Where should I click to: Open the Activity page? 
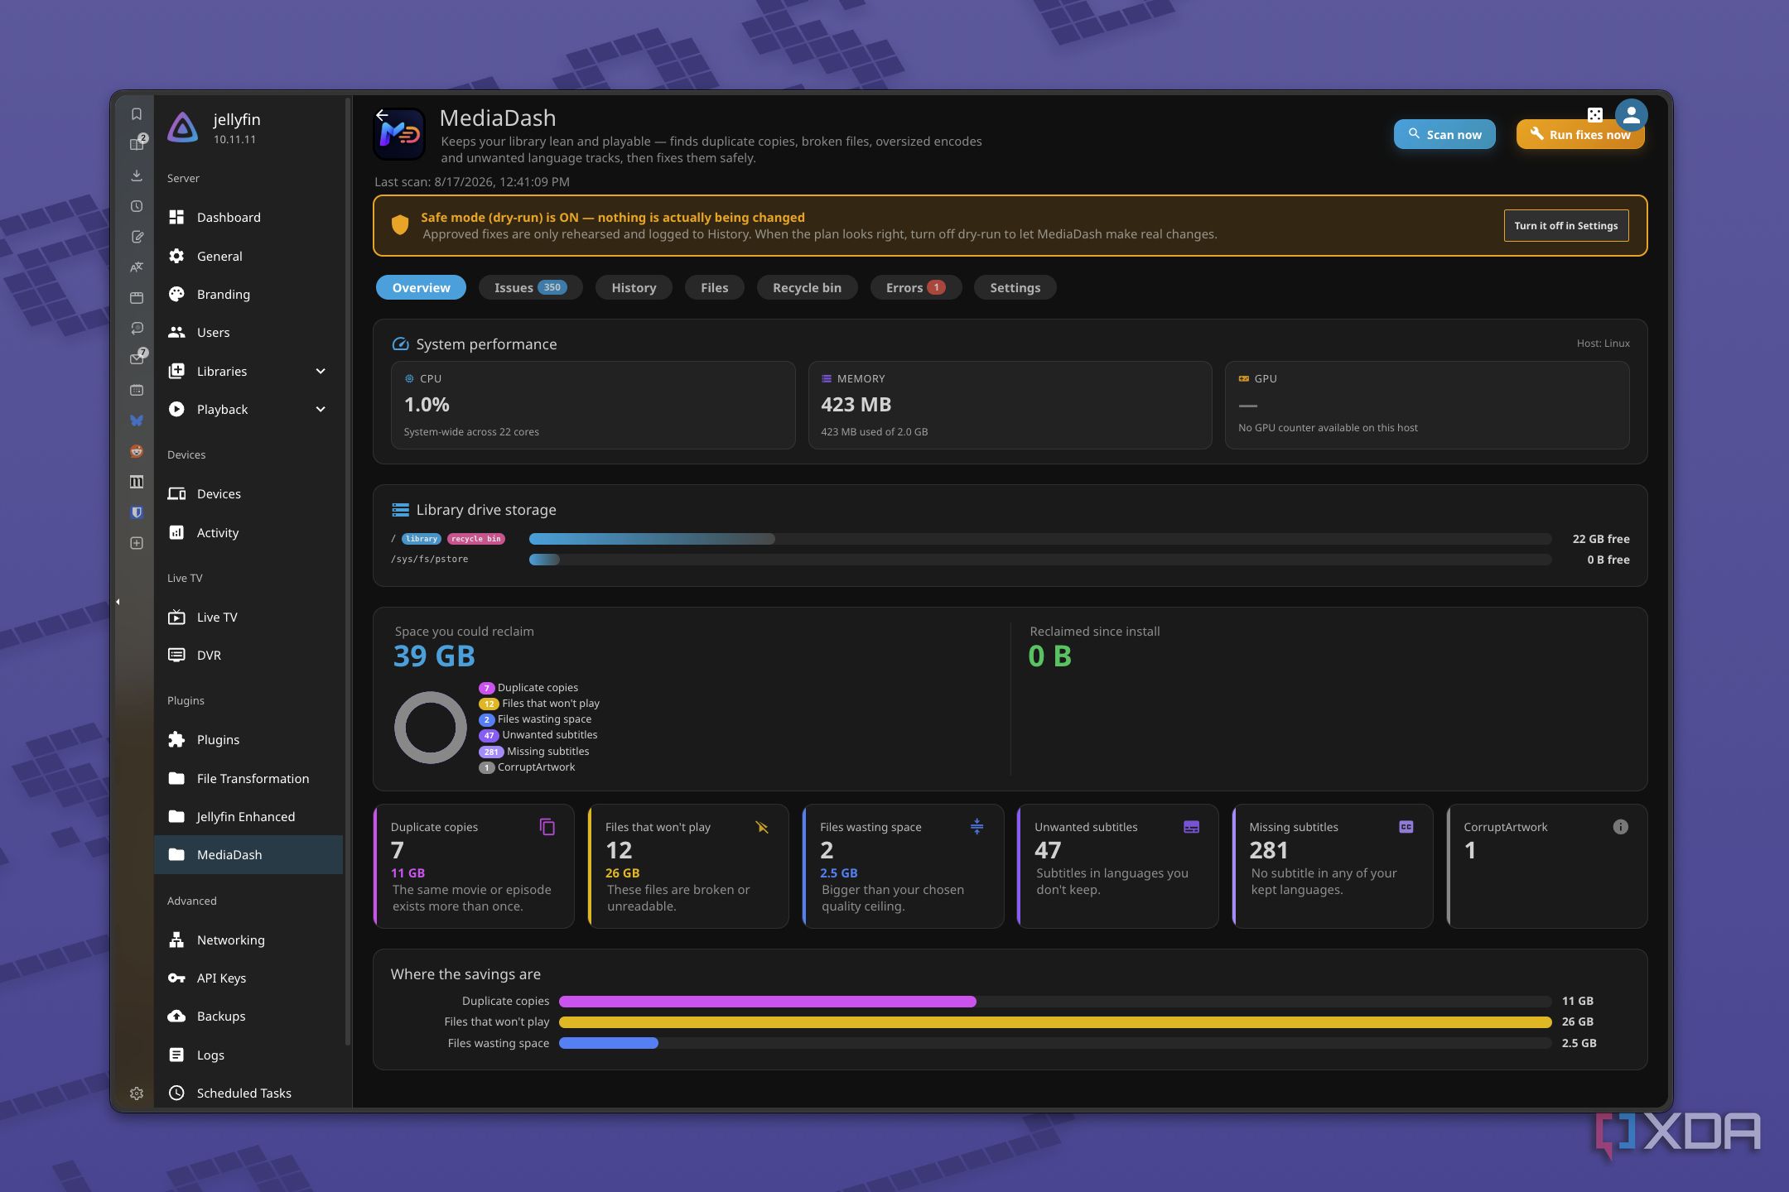point(248,532)
